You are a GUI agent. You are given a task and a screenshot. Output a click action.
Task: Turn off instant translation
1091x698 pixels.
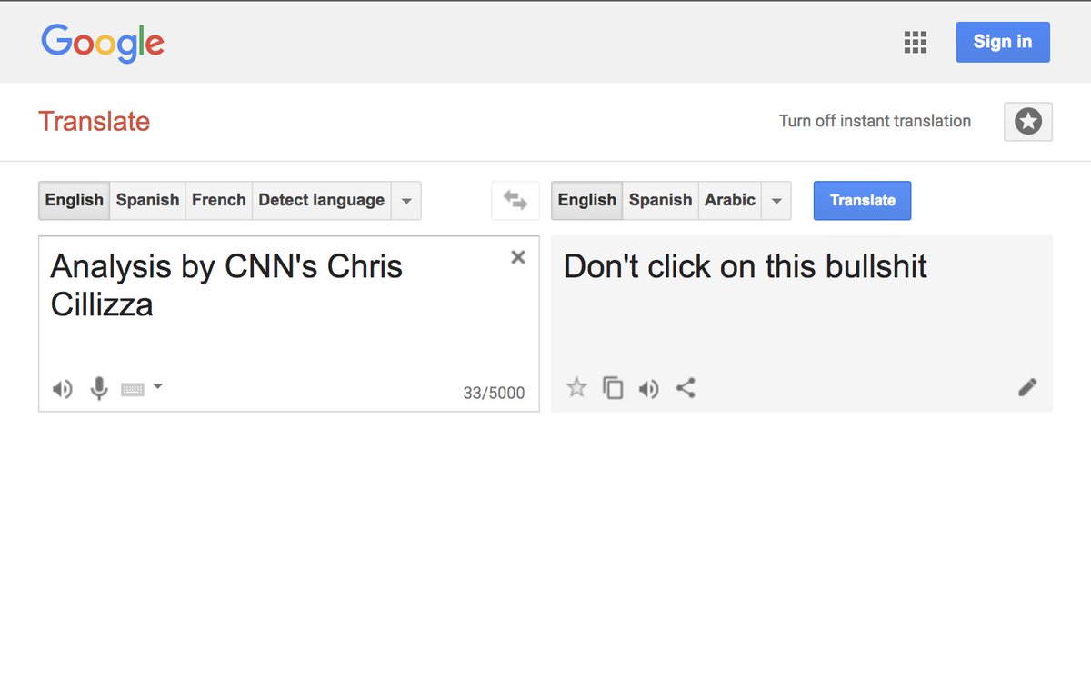coord(875,121)
